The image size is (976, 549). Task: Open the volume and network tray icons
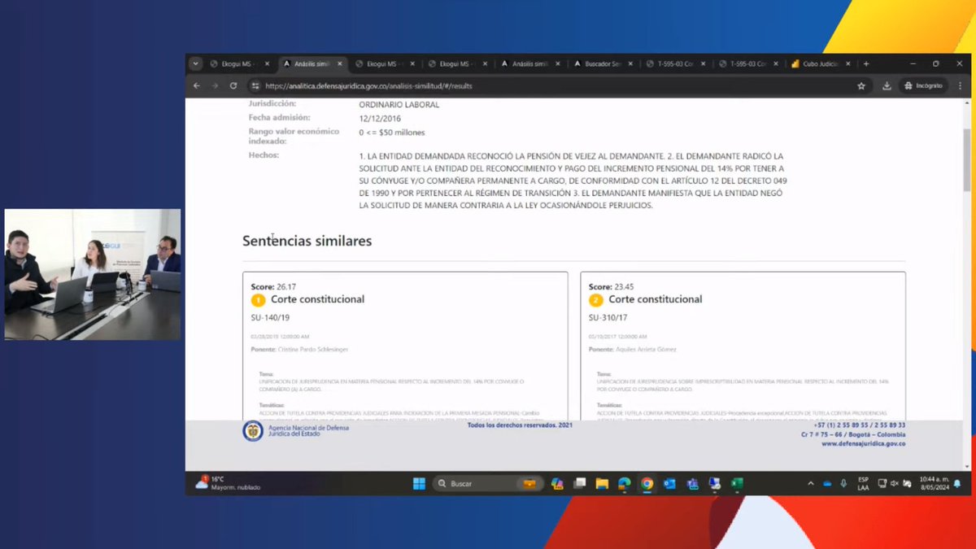(893, 483)
